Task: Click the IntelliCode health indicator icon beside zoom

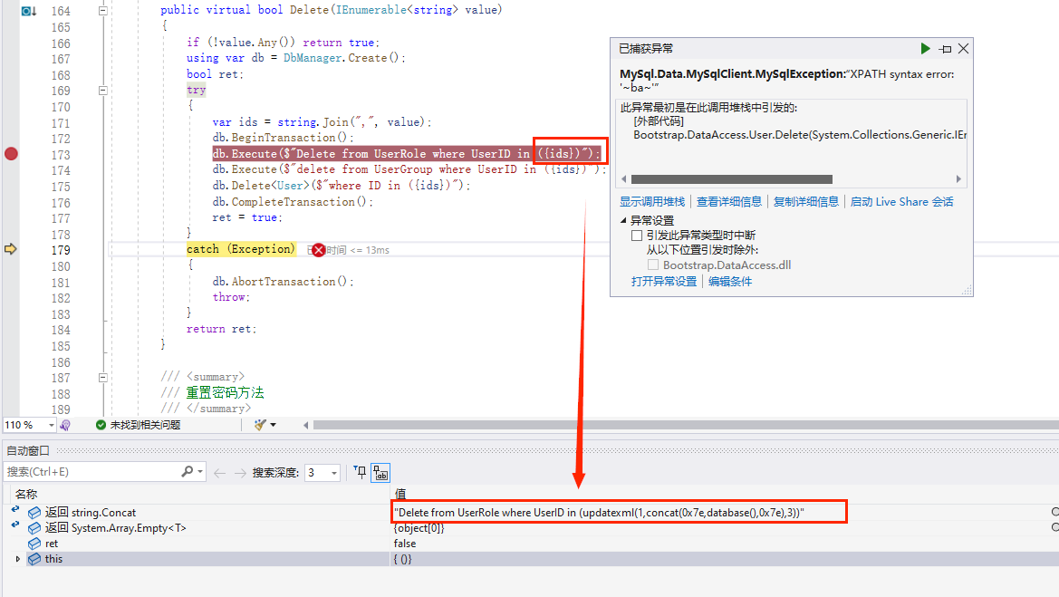Action: pyautogui.click(x=65, y=425)
